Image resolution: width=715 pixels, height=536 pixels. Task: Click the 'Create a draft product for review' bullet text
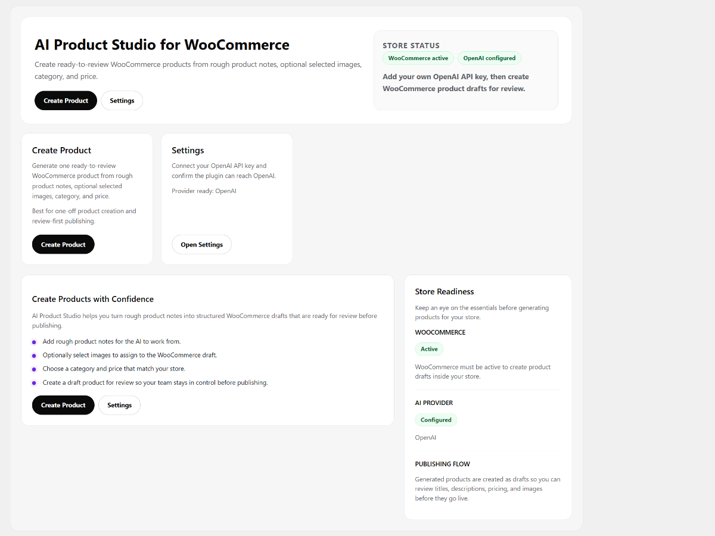point(155,382)
